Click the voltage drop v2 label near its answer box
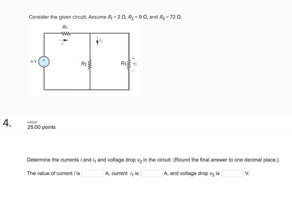 coord(212,173)
